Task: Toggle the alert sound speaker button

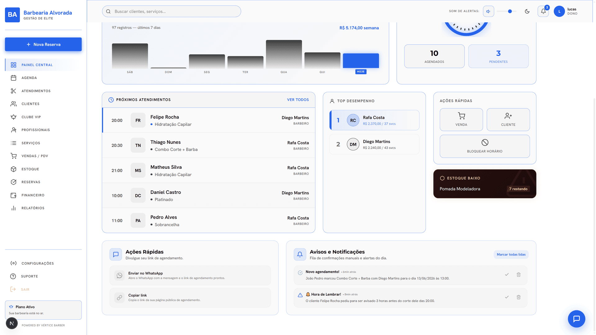Action: coord(488,11)
